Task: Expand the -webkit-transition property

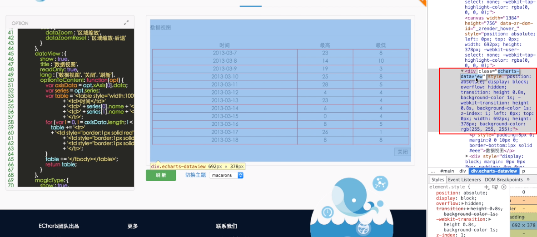Action: (490, 219)
